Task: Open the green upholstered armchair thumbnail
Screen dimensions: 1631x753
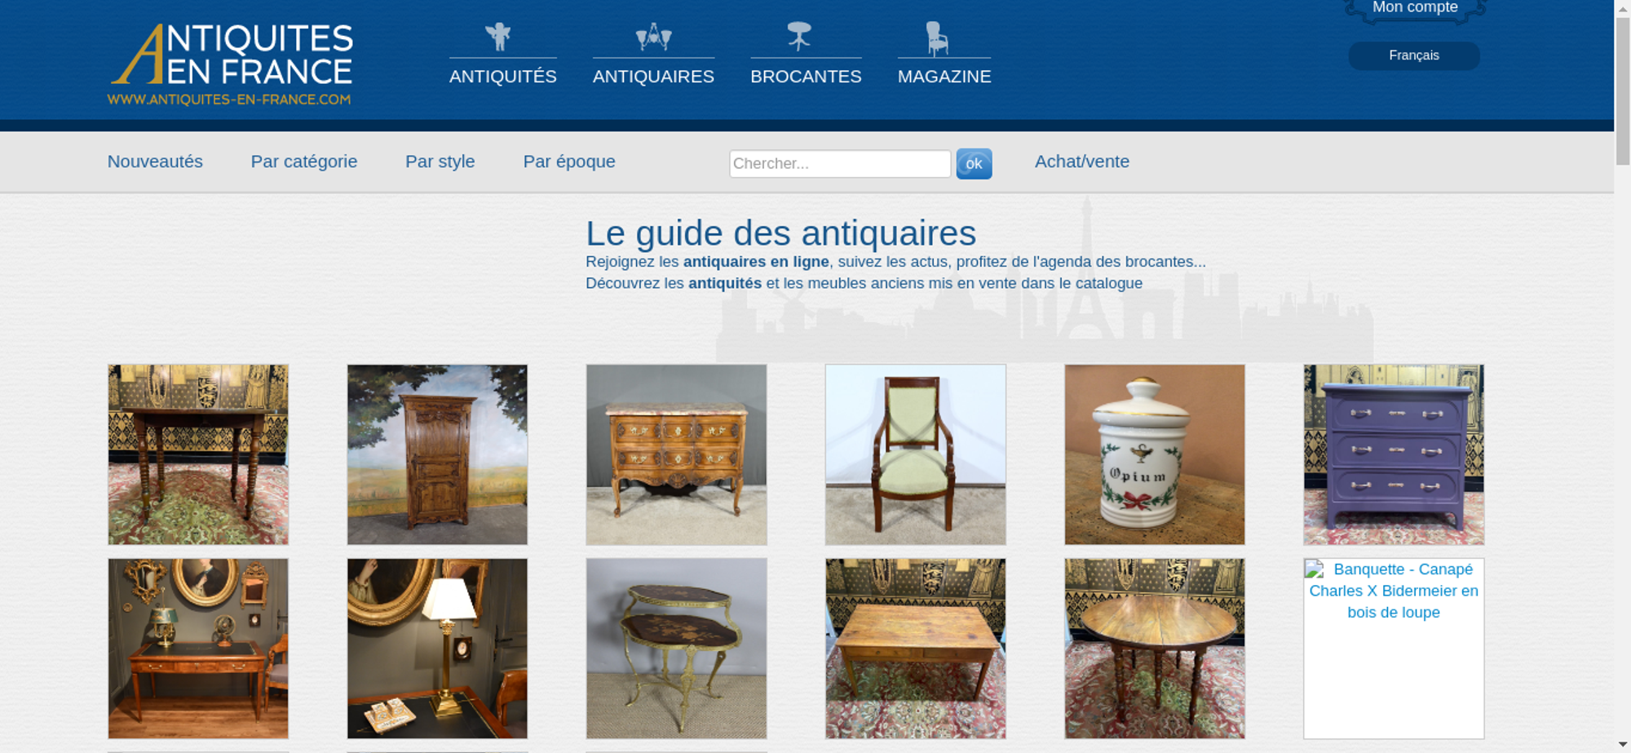Action: tap(916, 454)
